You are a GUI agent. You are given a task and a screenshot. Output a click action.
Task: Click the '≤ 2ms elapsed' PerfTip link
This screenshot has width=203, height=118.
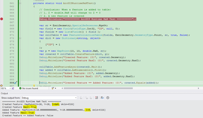click(x=44, y=86)
